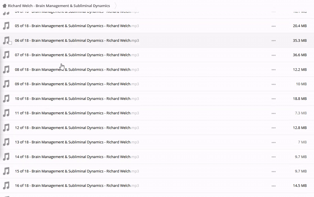
Task: Click the 36.6 MB size value
Action: [300, 55]
